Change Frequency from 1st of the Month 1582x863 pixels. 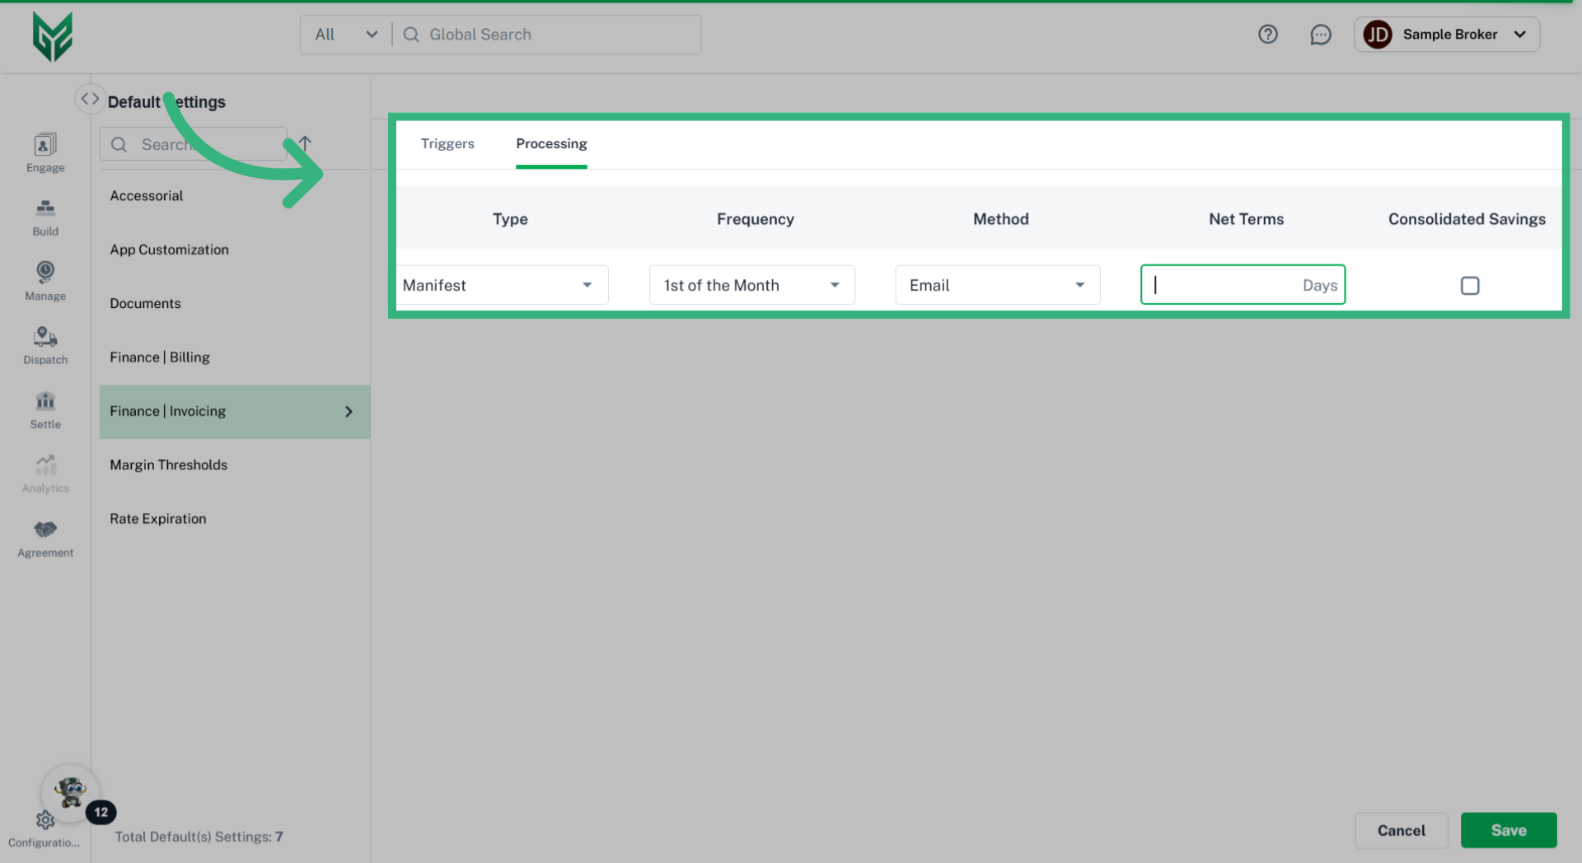point(751,285)
